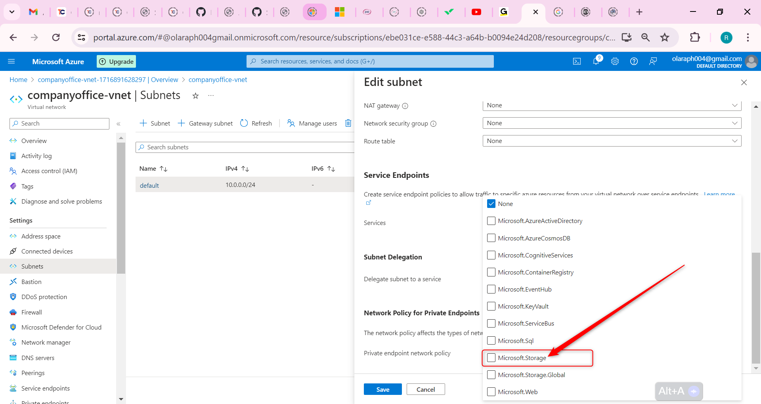Open the notifications bell
Screen dimensions: 761x404
tap(596, 61)
